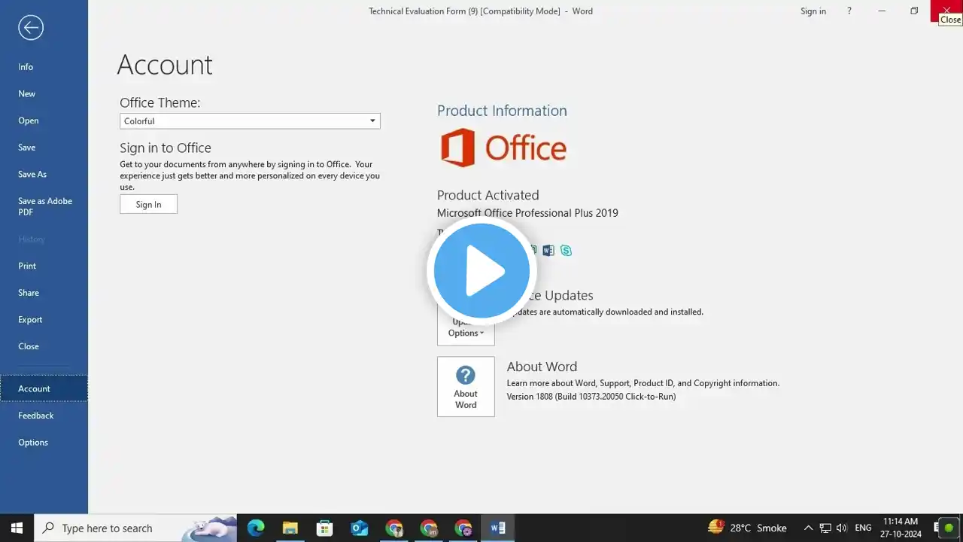The width and height of the screenshot is (963, 542).
Task: Click the ENG language indicator
Action: 863,528
